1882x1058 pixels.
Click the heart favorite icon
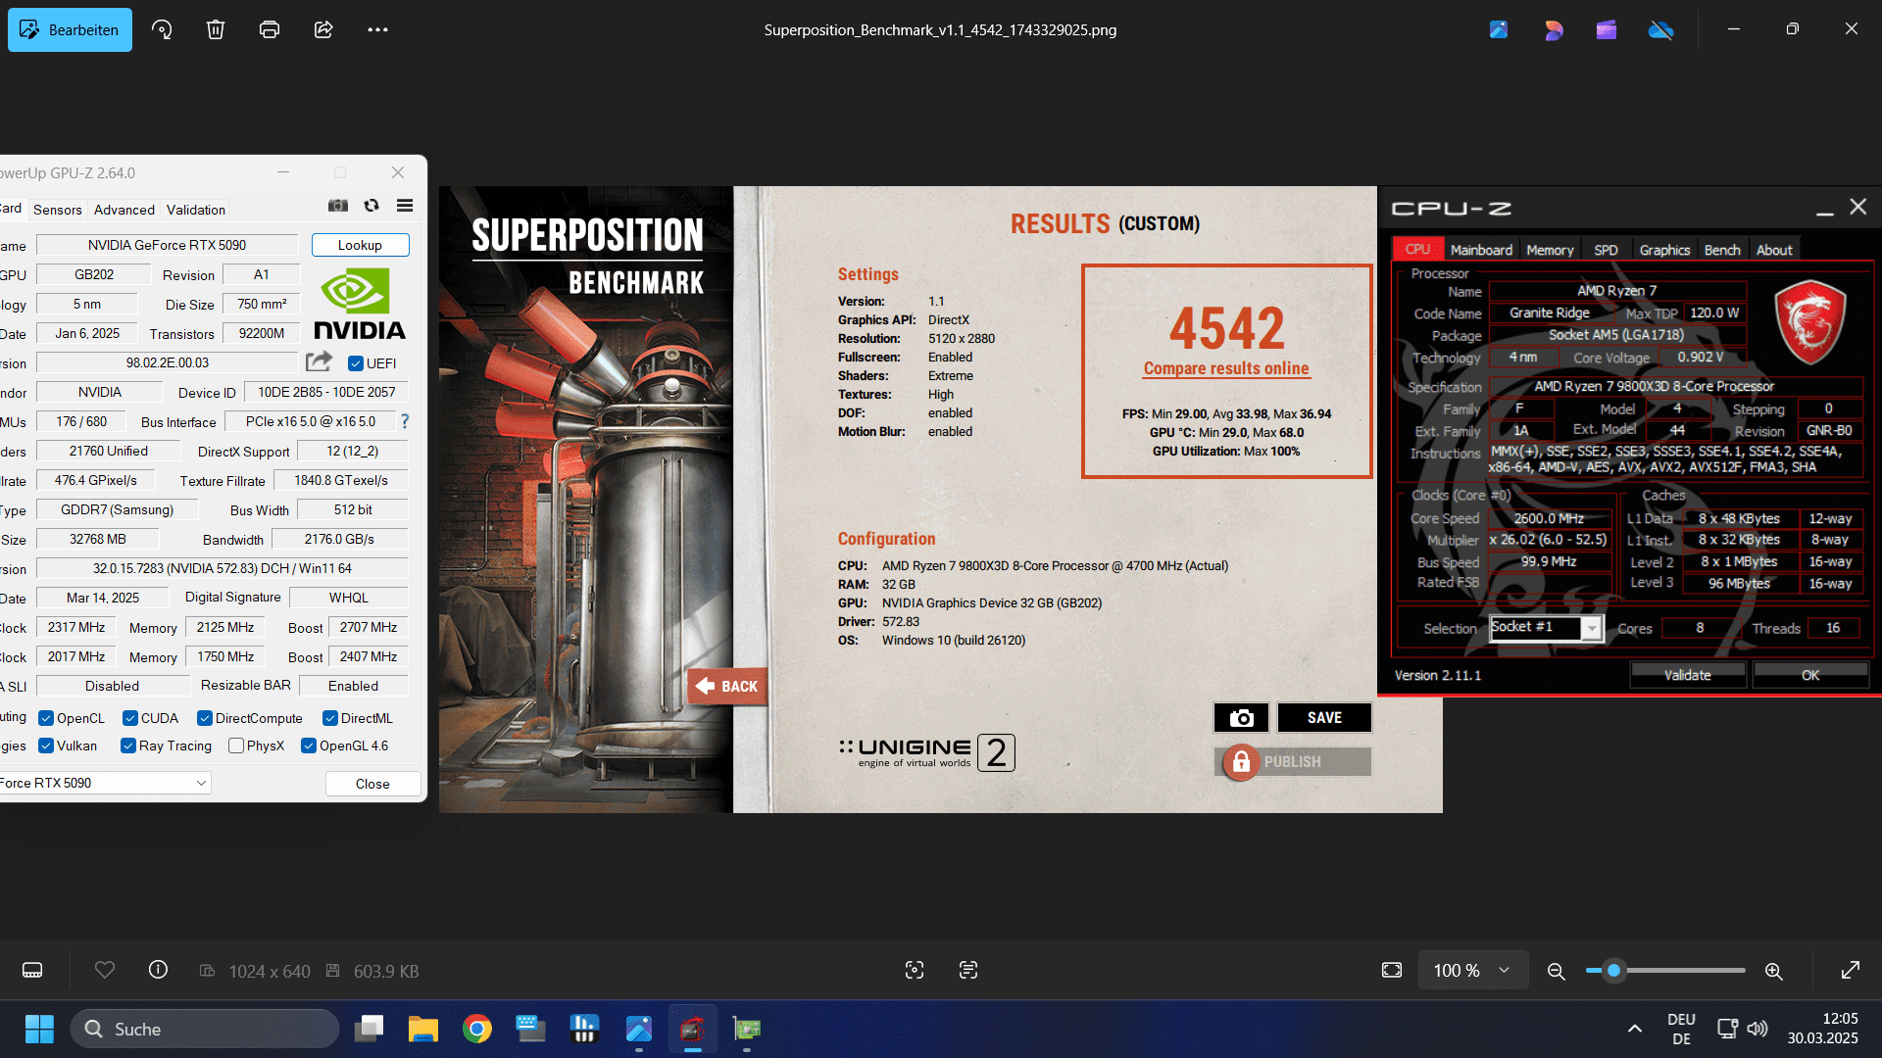[x=105, y=970]
